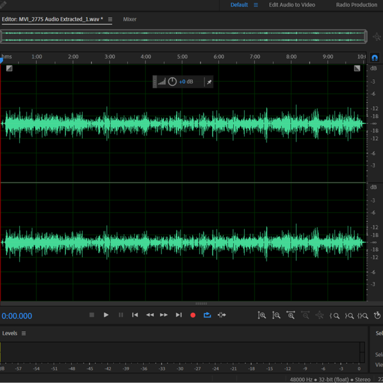The width and height of the screenshot is (383, 383).
Task: Toggle the timeline snapping magnet
Action: 375,57
